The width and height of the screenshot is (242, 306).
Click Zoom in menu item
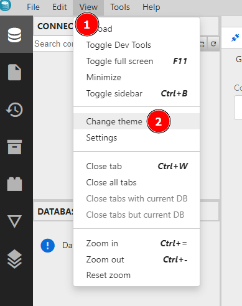[x=137, y=243]
